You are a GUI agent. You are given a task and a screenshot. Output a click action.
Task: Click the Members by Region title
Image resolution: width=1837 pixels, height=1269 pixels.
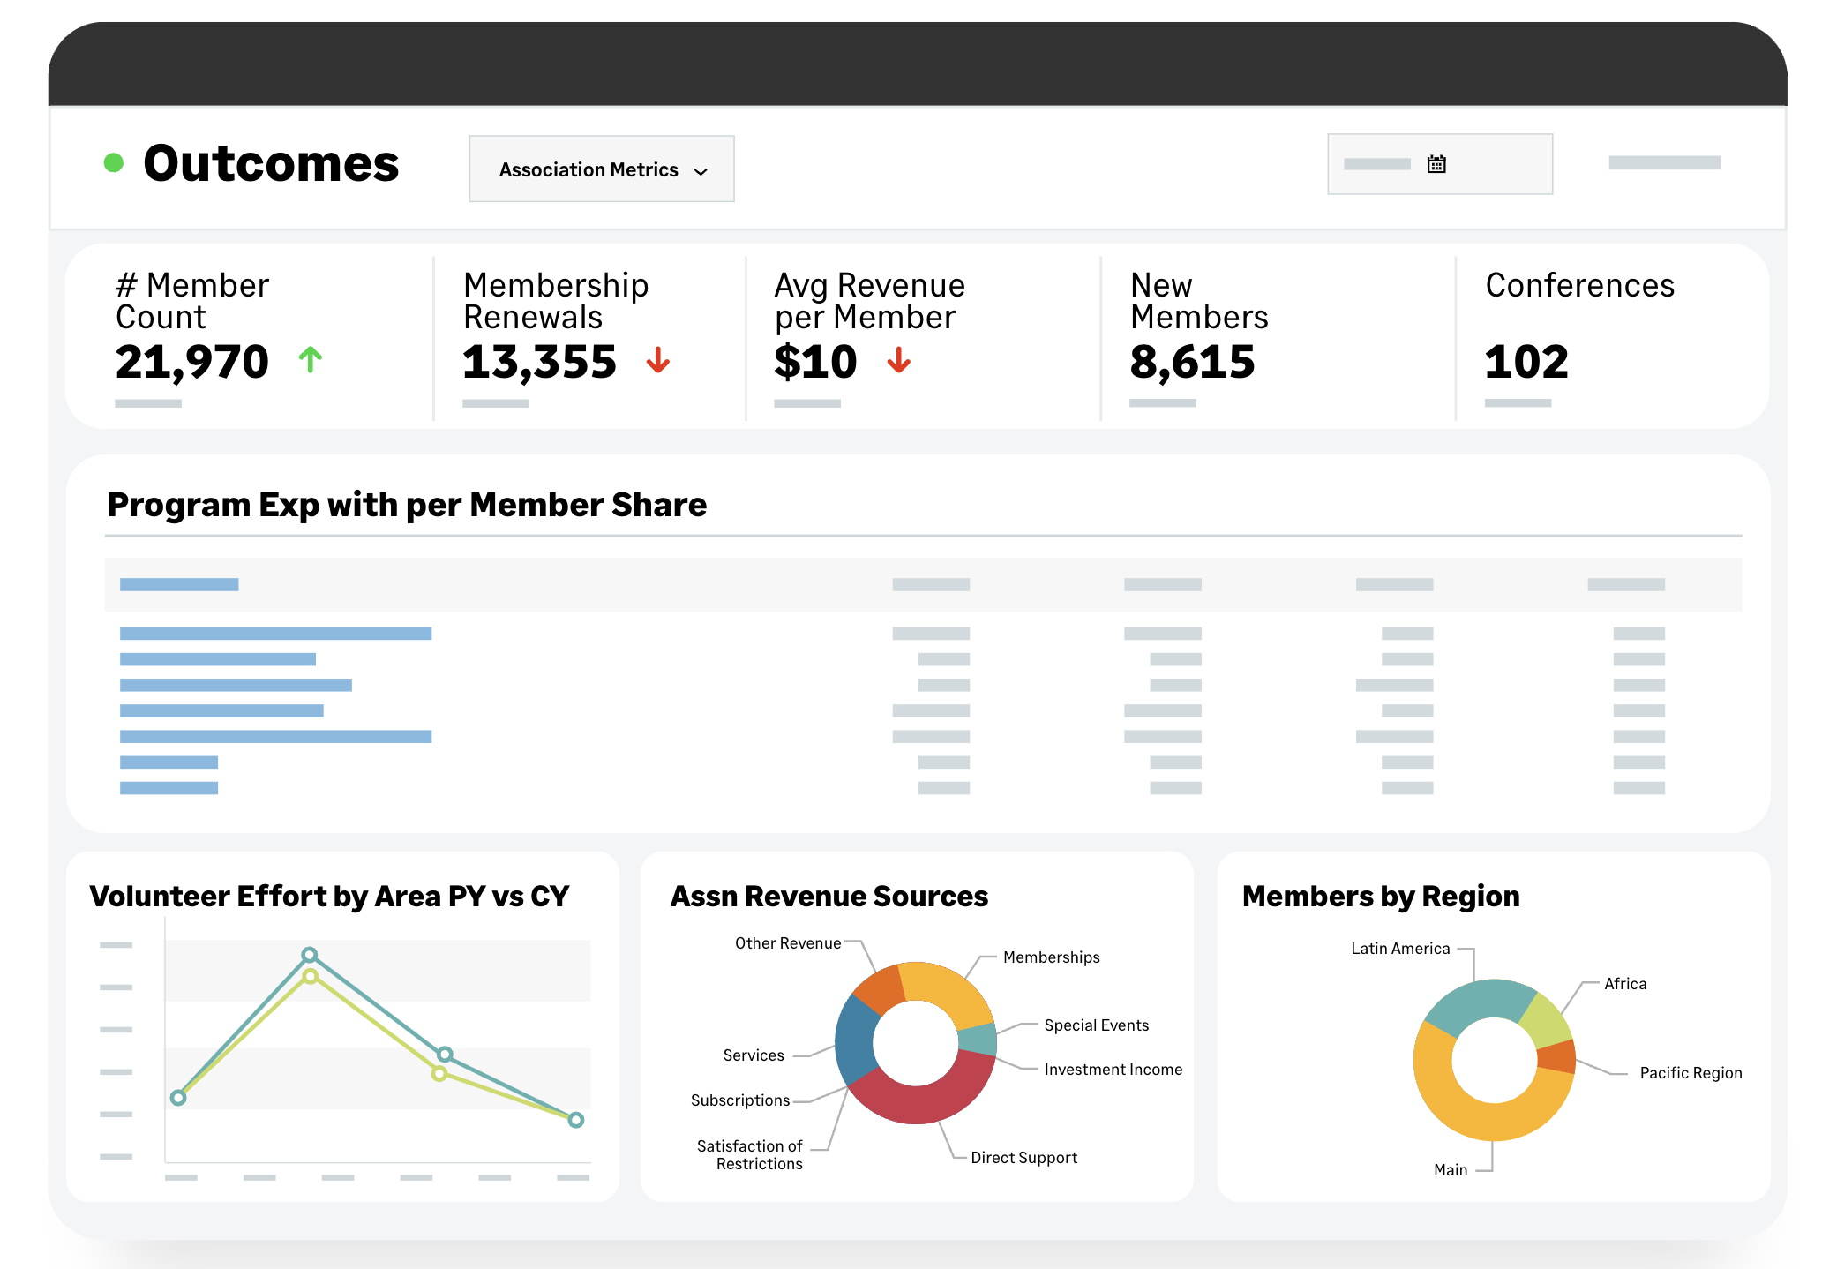1381,896
